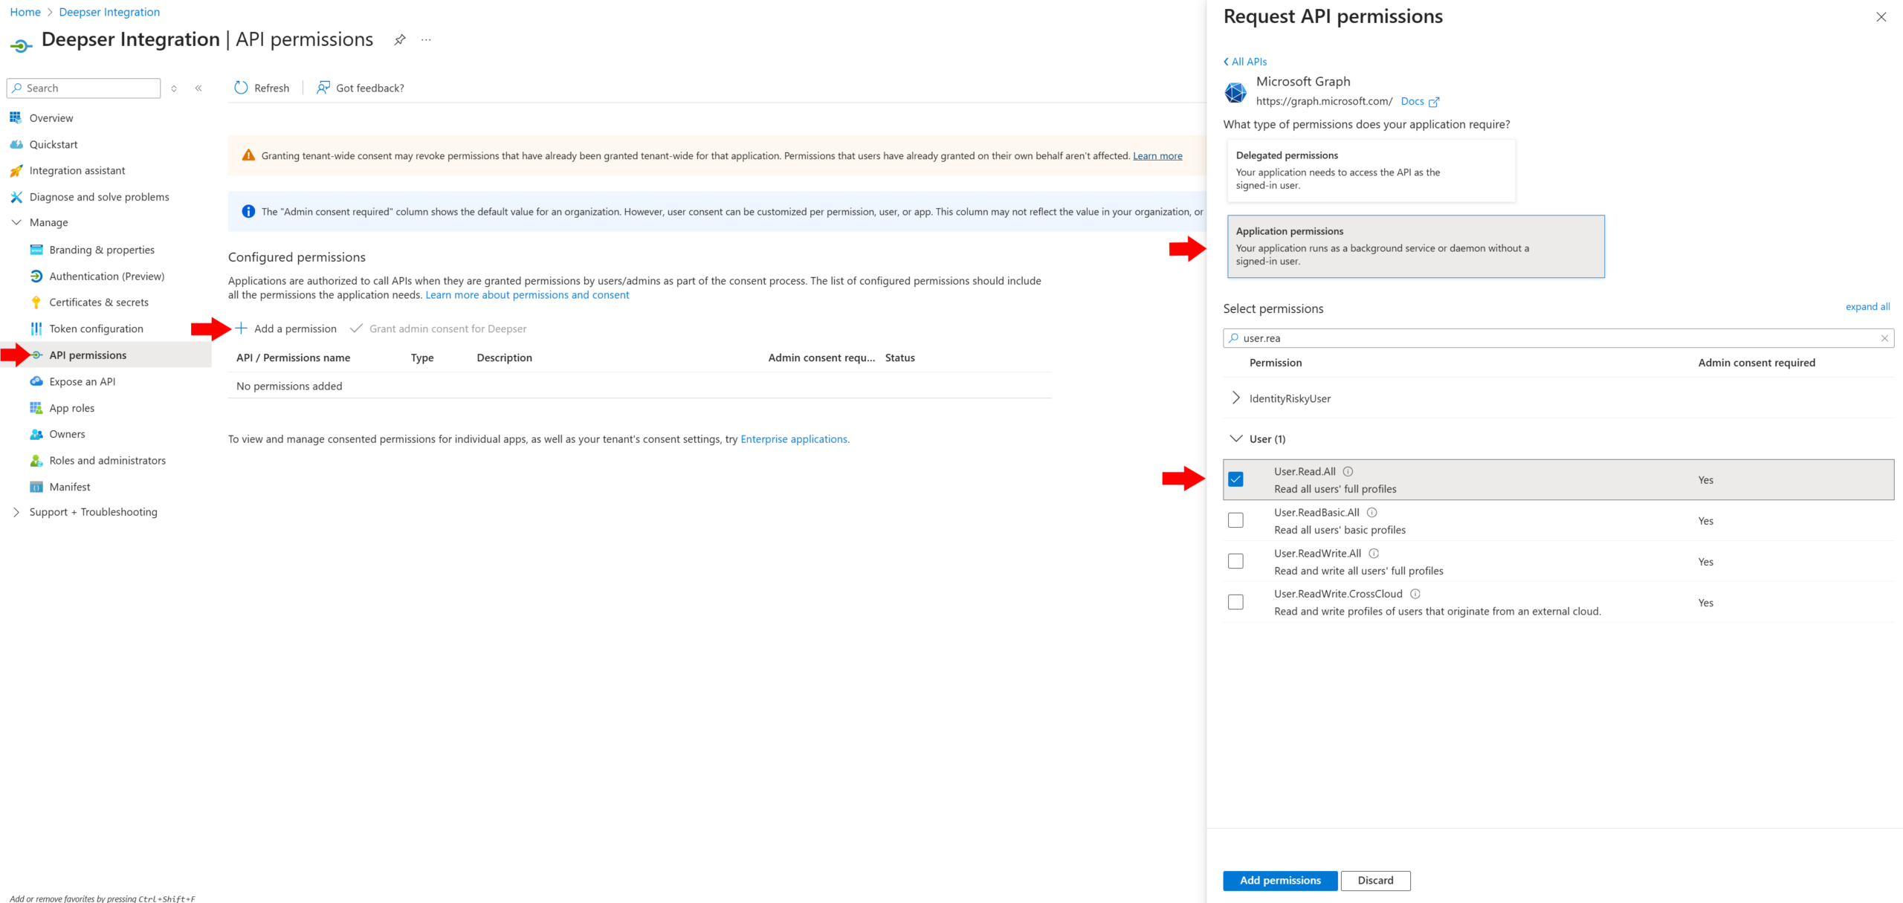The height and width of the screenshot is (903, 1903).
Task: Collapse the Manage section chevron
Action: click(16, 222)
